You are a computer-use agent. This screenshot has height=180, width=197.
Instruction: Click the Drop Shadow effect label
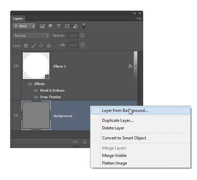tap(51, 97)
